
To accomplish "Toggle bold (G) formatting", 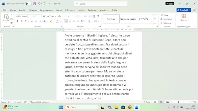I will click(x=17, y=21).
